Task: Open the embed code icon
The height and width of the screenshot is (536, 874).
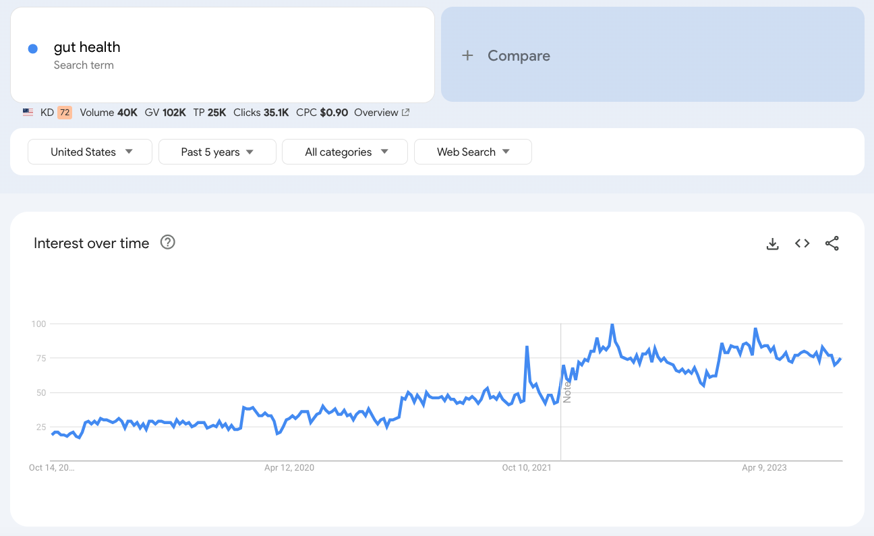Action: pyautogui.click(x=802, y=243)
